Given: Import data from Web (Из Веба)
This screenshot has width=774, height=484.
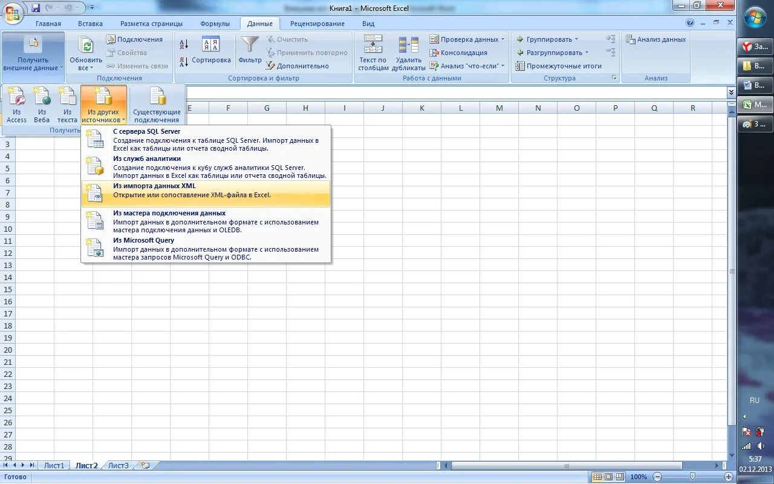Looking at the screenshot, I should click(42, 104).
